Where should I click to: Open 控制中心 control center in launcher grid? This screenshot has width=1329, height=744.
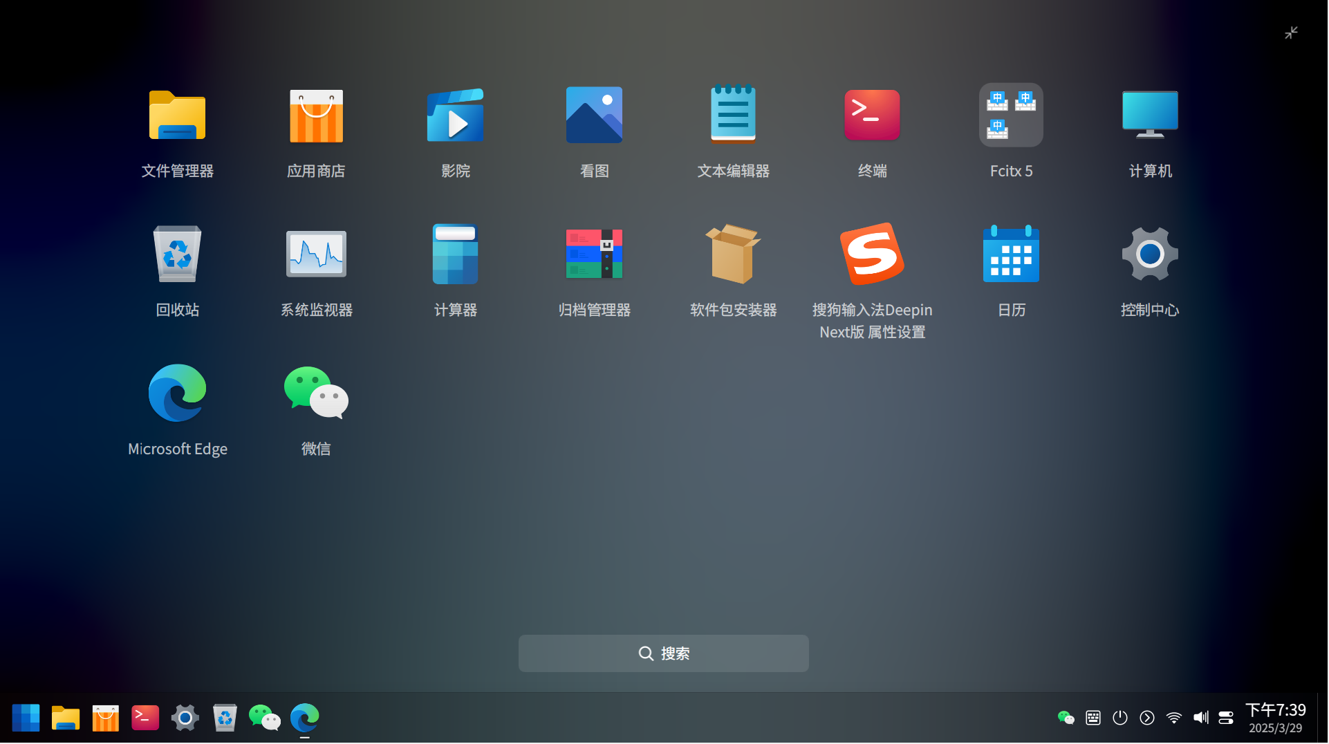(1150, 254)
